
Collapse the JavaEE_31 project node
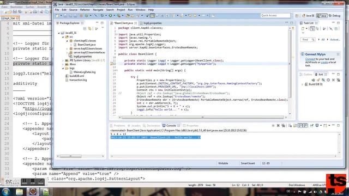click(x=59, y=33)
